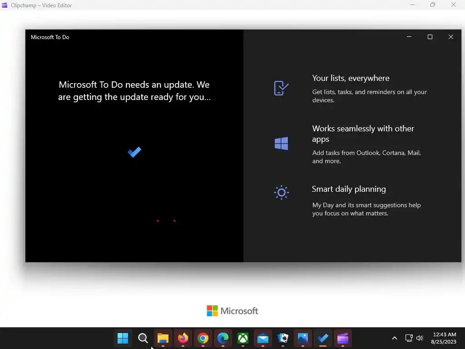Screen dimensions: 465x349
Task: Click the 'Your lists, everywhere' heading
Action: (351, 78)
